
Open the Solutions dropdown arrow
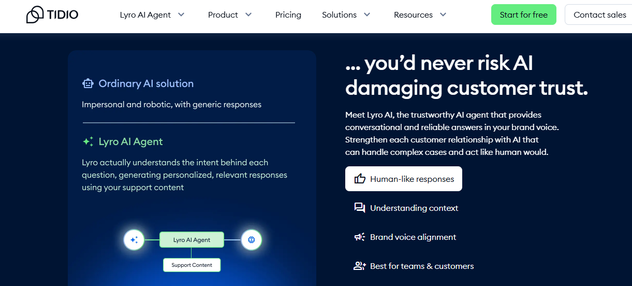(367, 15)
